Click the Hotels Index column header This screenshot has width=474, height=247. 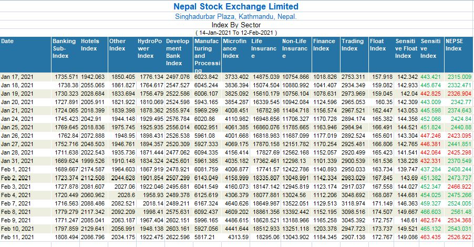click(89, 45)
